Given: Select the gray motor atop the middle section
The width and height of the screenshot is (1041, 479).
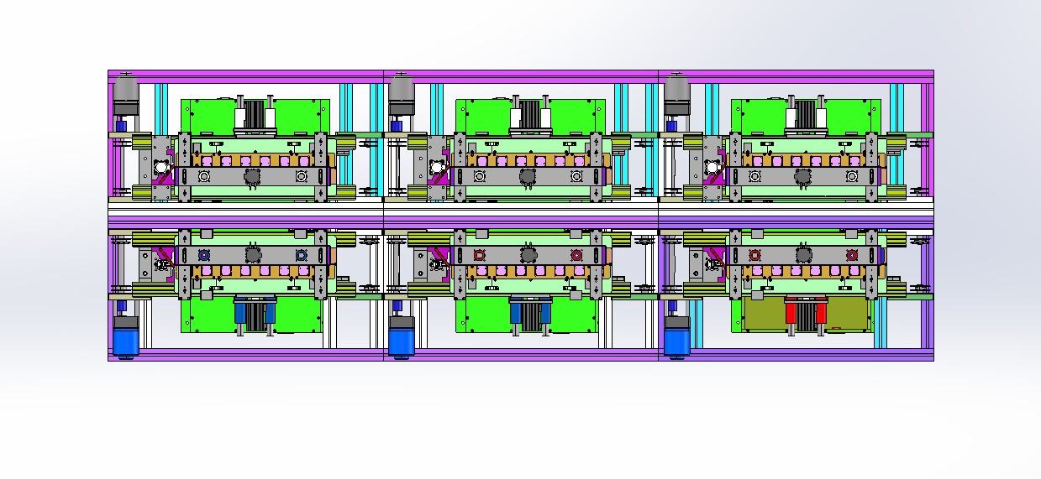Looking at the screenshot, I should click(401, 95).
